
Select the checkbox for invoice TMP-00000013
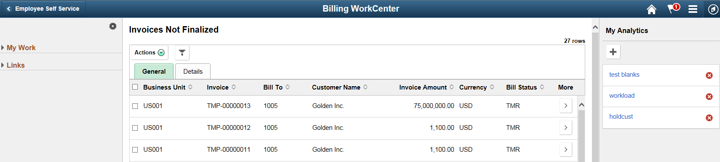[135, 106]
